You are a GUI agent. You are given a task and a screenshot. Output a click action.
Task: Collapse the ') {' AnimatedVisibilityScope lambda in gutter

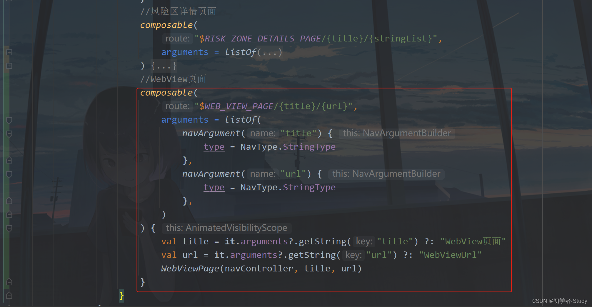point(9,228)
